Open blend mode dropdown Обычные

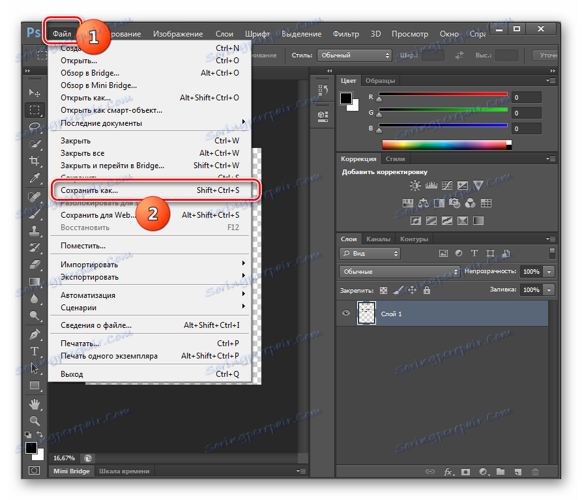(400, 272)
